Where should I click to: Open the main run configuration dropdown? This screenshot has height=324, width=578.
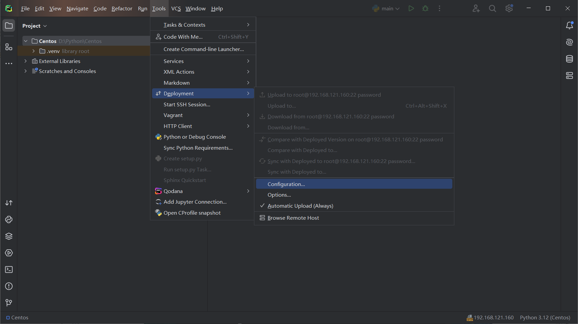coord(386,8)
